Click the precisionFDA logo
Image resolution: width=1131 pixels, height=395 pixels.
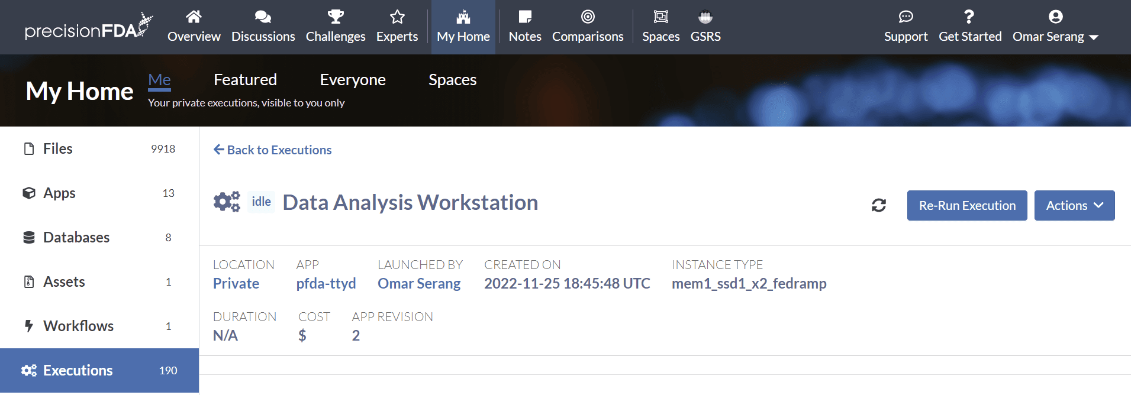(88, 27)
